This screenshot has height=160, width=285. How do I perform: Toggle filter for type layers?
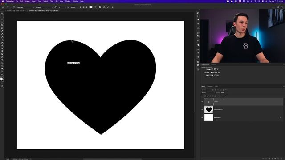coord(218,90)
